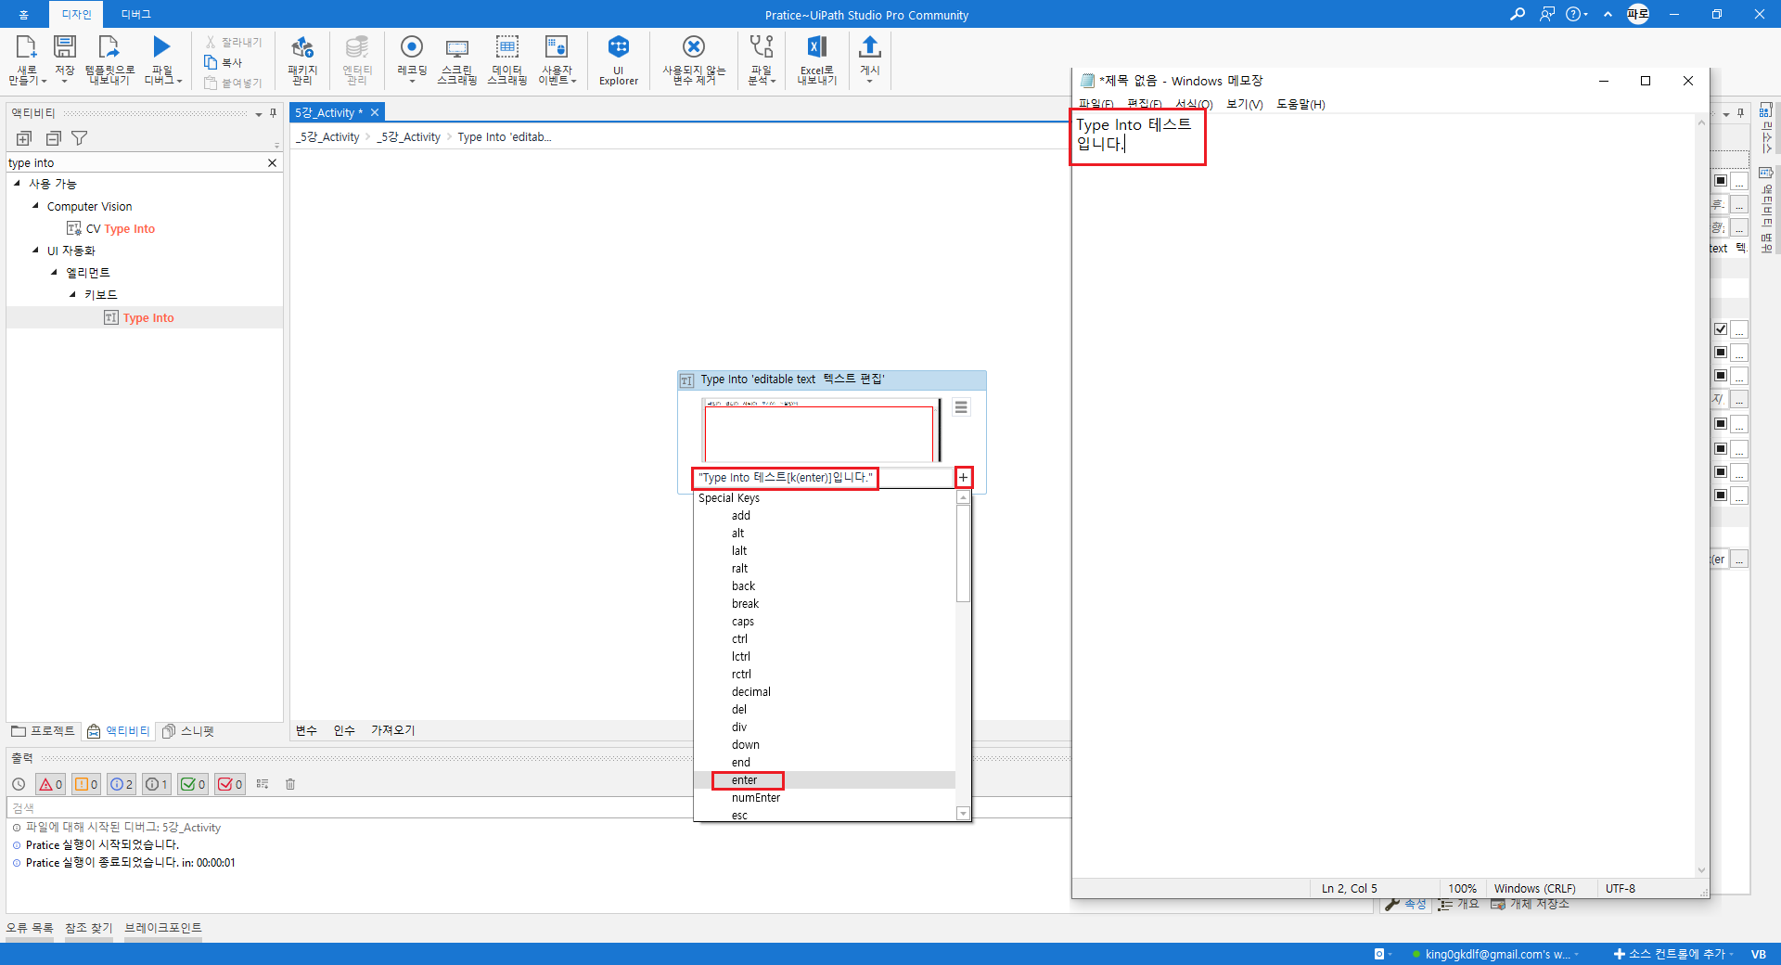Toggle the error filter in Output panel
1781x965 pixels.
point(50,784)
